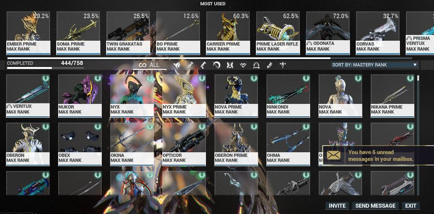
Task: Click the Send Message button
Action: 375,206
